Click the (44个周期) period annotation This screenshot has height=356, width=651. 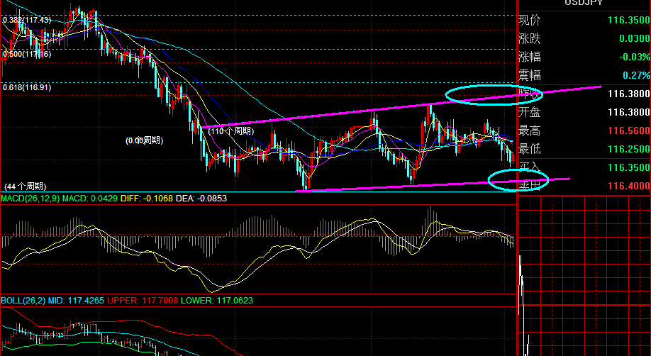click(26, 187)
